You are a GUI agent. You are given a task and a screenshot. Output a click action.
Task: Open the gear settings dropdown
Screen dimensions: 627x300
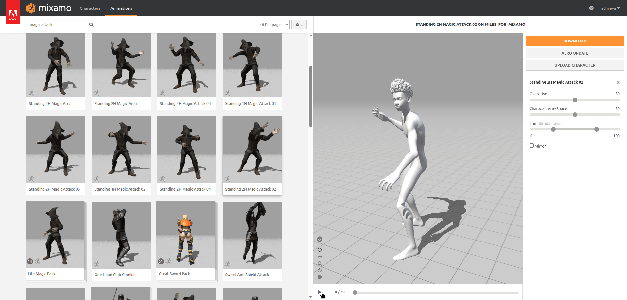point(299,25)
